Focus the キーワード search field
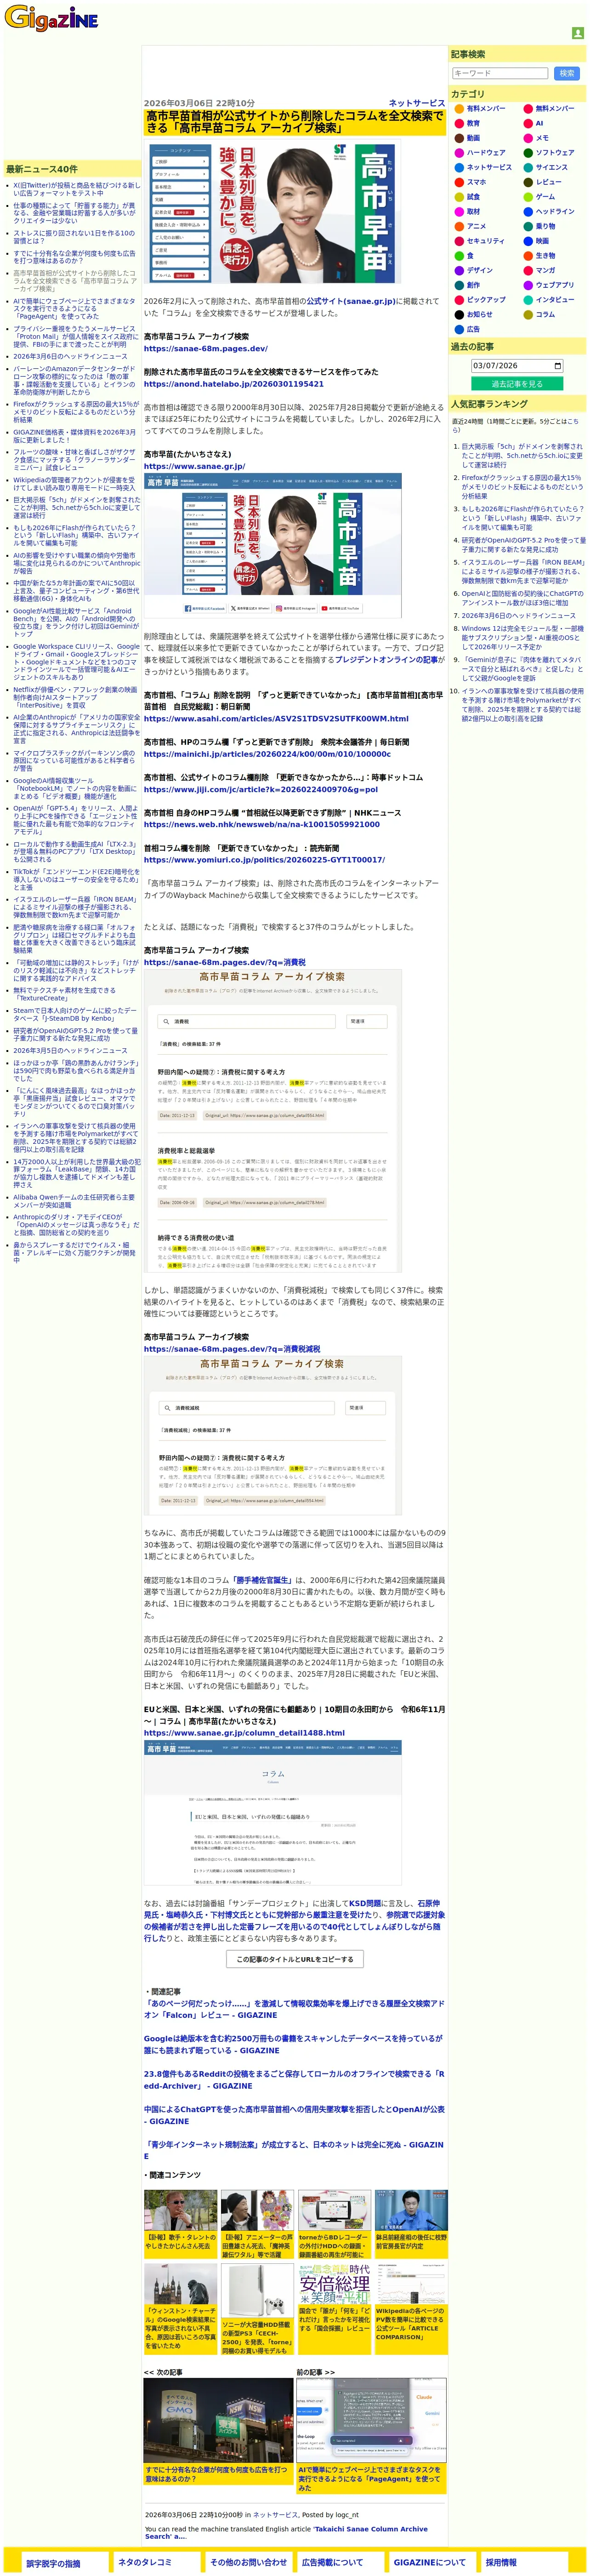The width and height of the screenshot is (590, 2576). [499, 73]
